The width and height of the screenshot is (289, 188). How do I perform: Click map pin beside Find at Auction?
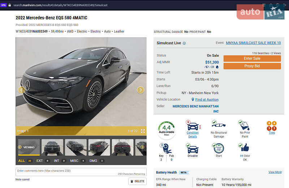click(x=193, y=100)
